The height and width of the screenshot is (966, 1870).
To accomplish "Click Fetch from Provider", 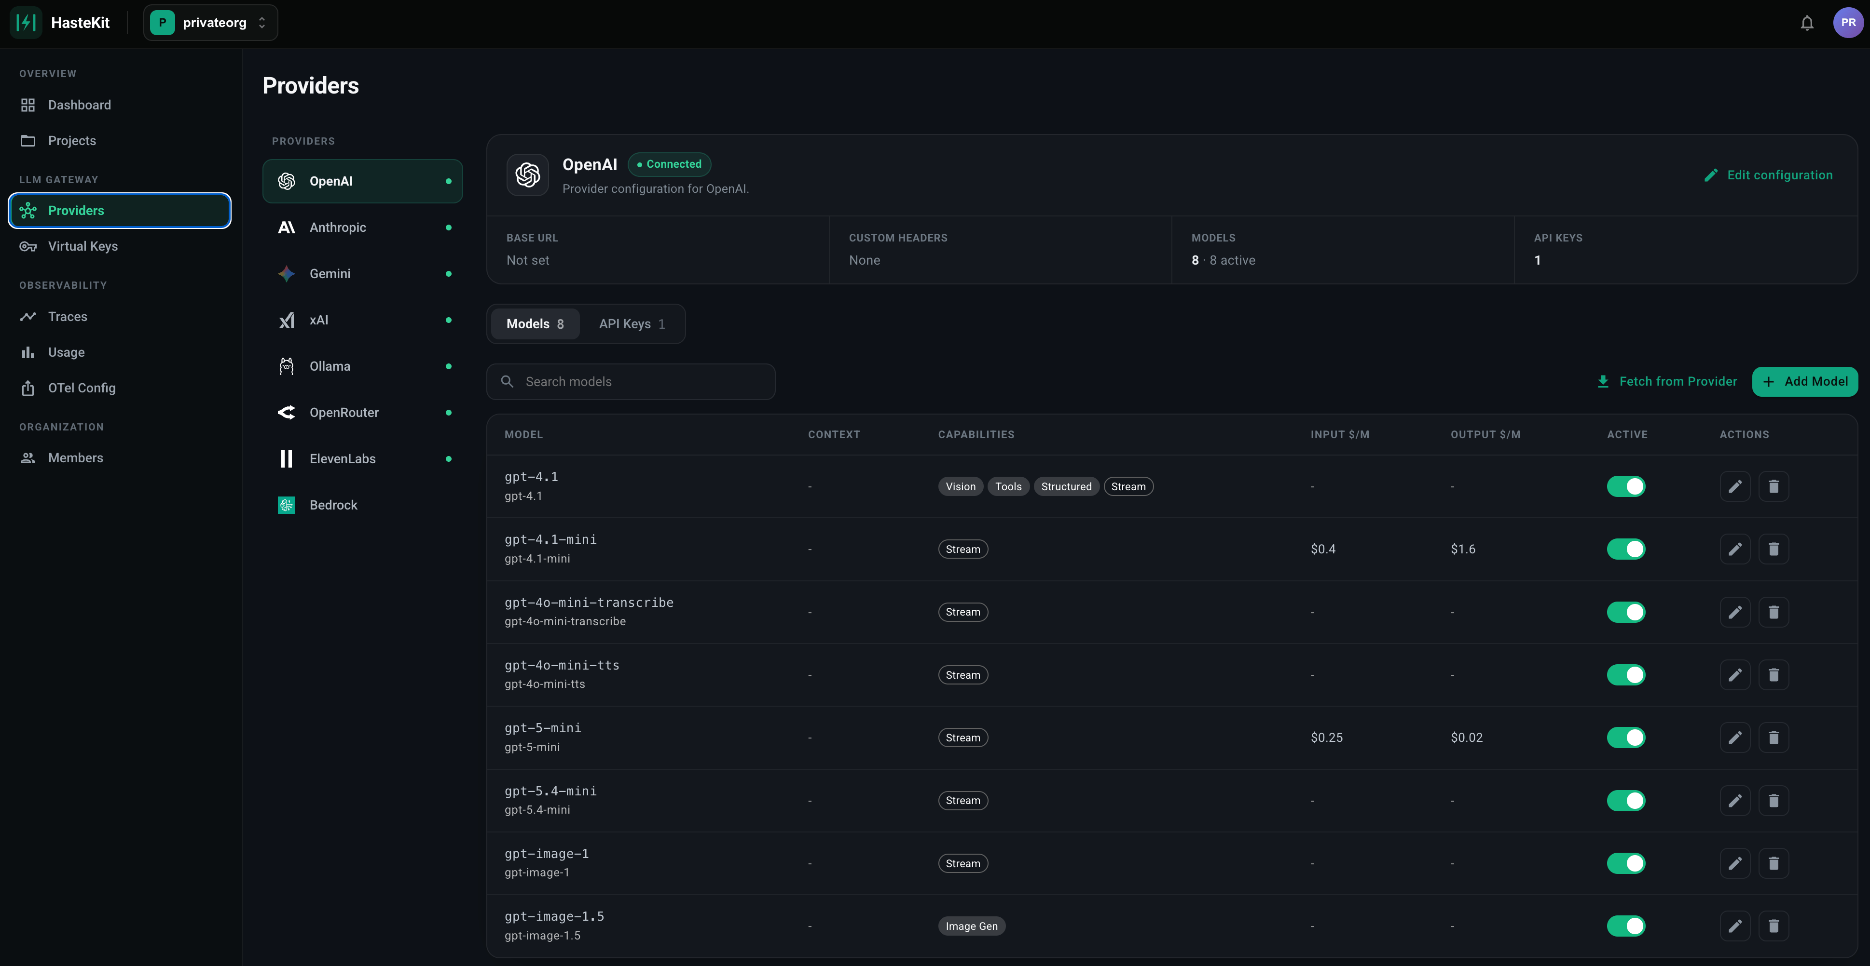I will 1667,381.
